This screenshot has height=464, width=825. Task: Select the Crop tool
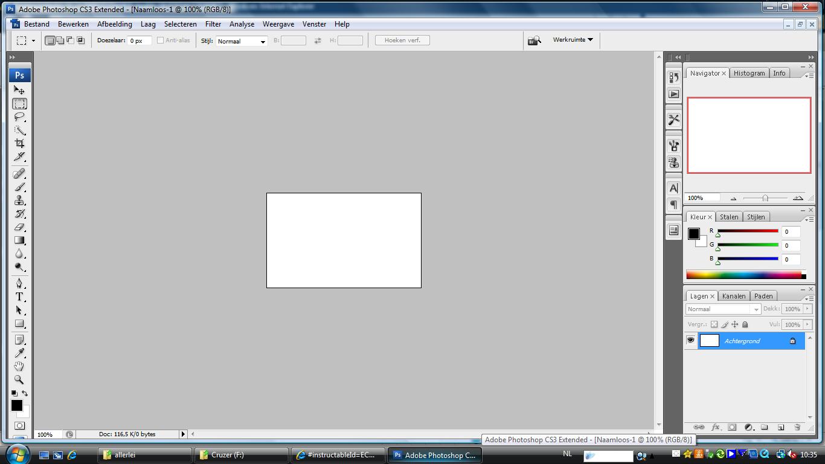coord(19,144)
